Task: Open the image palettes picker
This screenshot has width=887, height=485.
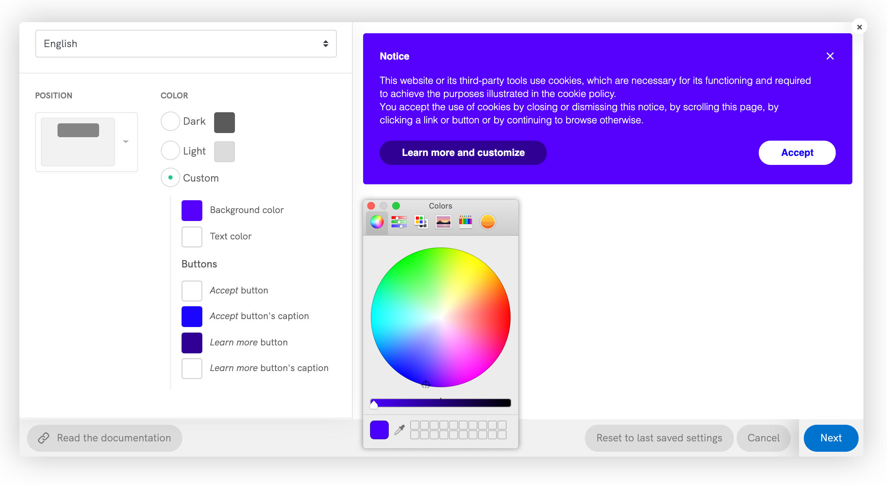Action: tap(443, 222)
